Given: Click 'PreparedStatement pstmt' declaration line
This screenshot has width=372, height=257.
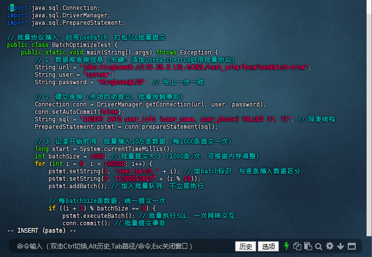Looking at the screenshot, I should coord(126,127).
